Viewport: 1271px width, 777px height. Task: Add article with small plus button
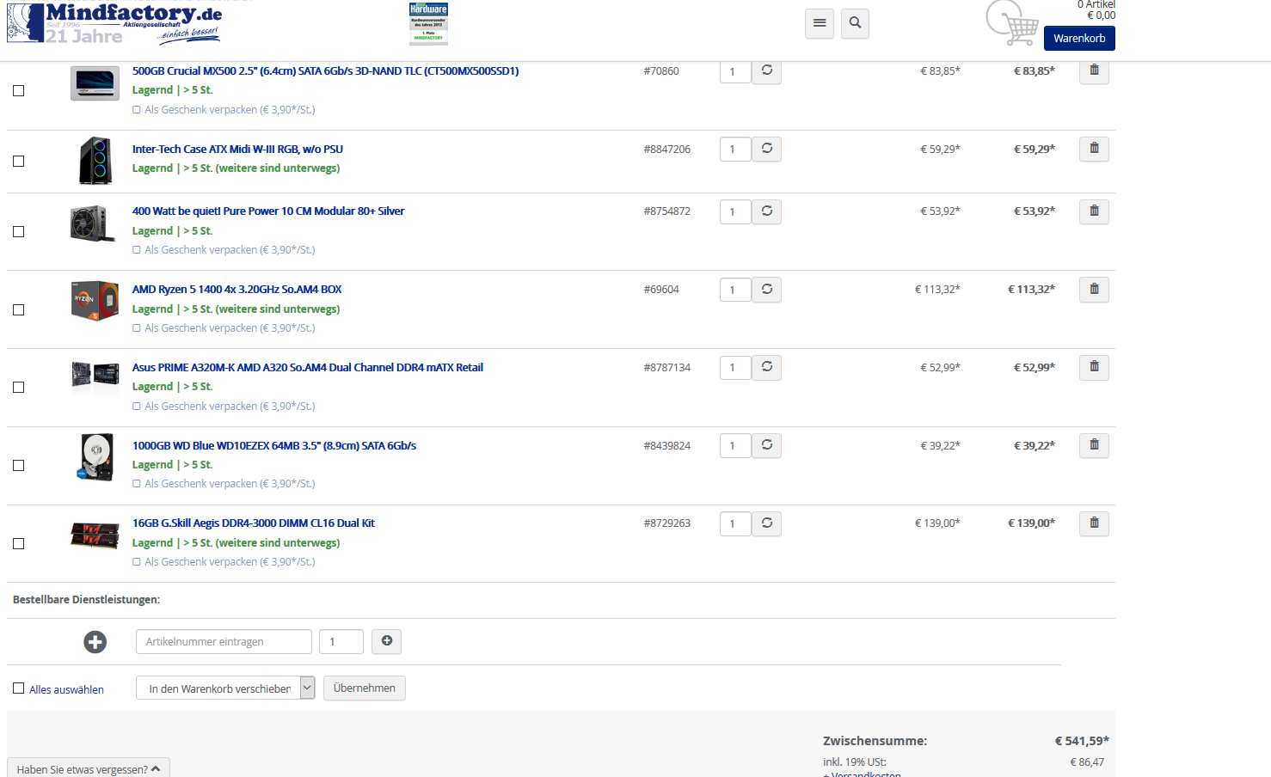coord(387,641)
